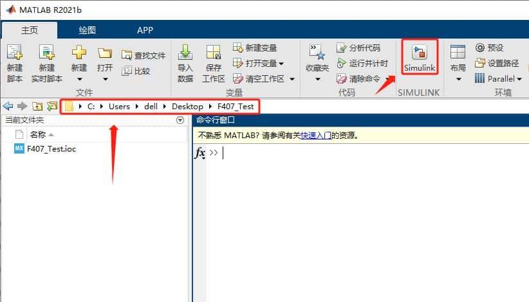Expand the arrow after Users in path
The height and width of the screenshot is (302, 529).
pyautogui.click(x=137, y=107)
